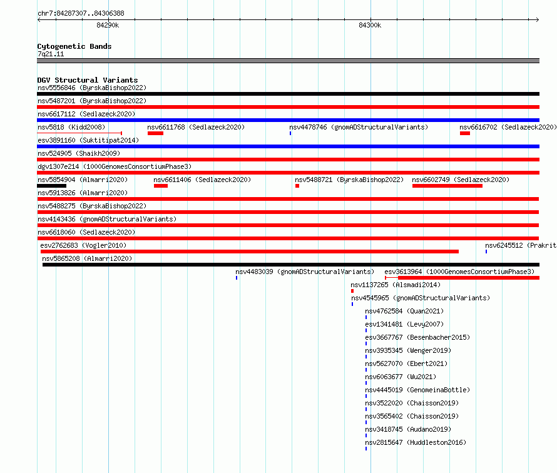This screenshot has width=557, height=473.
Task: Select nsv5488721 (ByrskaBishop2022) label
Action: pyautogui.click(x=349, y=180)
